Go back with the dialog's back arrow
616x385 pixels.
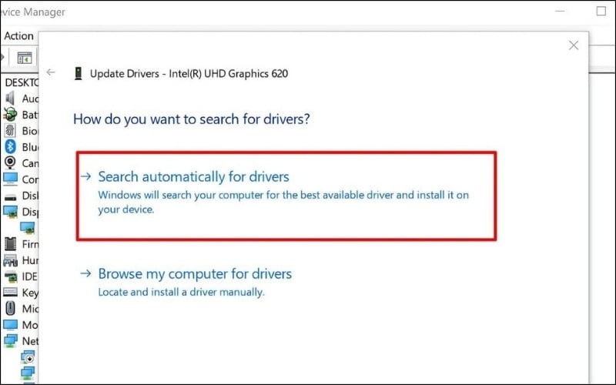(51, 72)
